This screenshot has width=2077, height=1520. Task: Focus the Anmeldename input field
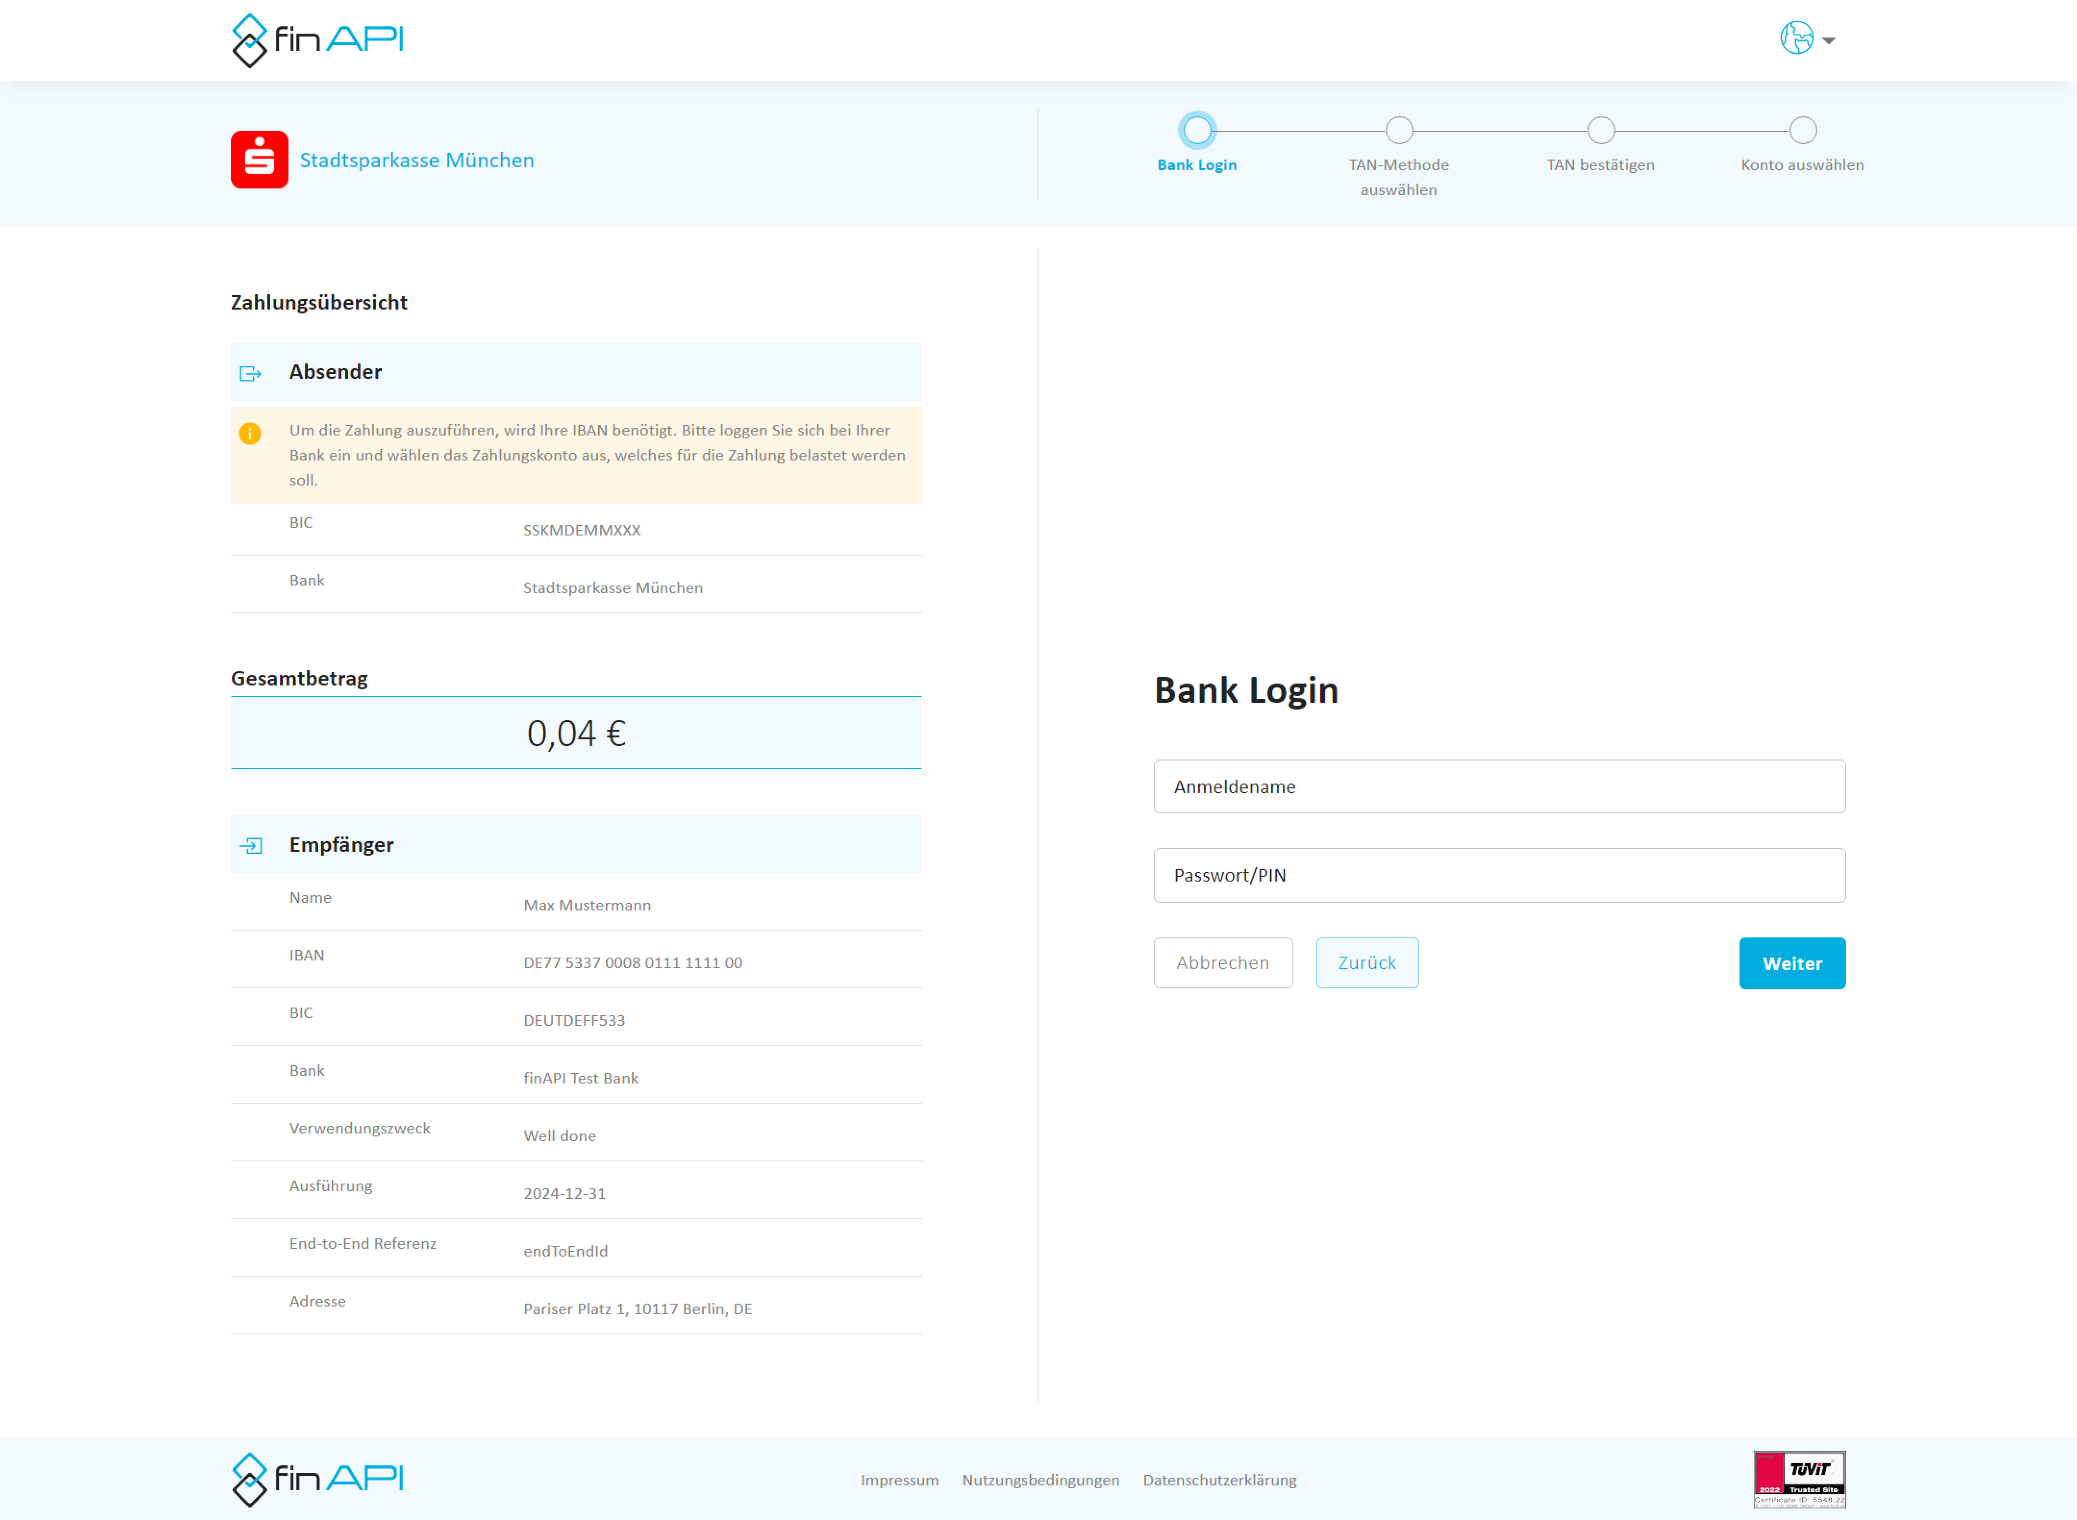[1499, 787]
